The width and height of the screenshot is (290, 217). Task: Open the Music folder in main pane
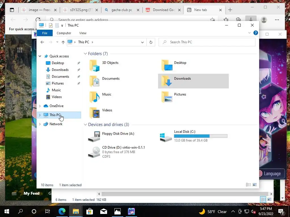click(x=101, y=97)
